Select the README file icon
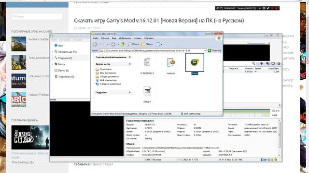This screenshot has width=309, height=173. 147,62
